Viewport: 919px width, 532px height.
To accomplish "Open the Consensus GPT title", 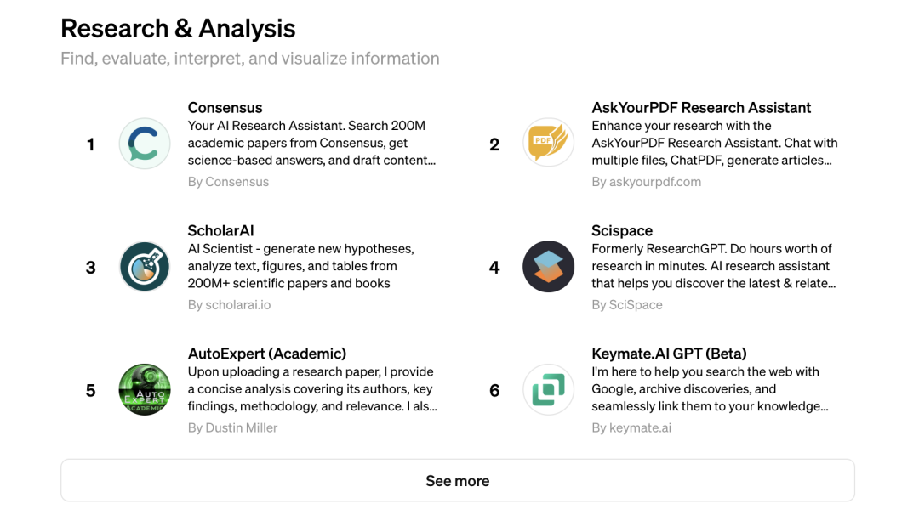I will (225, 108).
